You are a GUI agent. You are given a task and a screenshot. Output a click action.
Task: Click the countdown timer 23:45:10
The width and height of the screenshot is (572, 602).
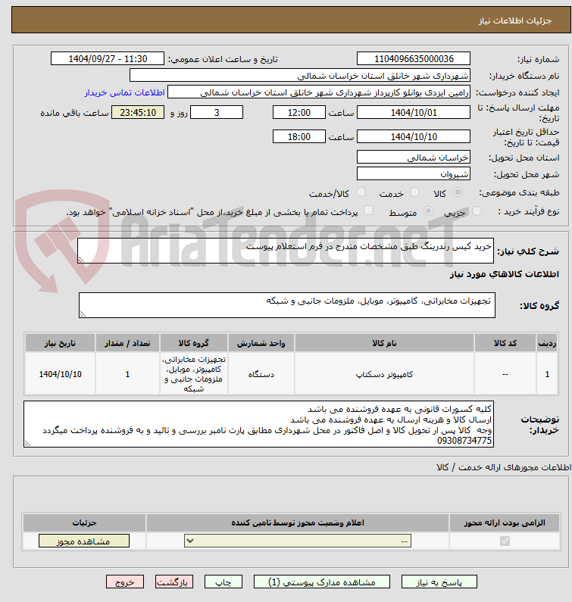pos(138,113)
